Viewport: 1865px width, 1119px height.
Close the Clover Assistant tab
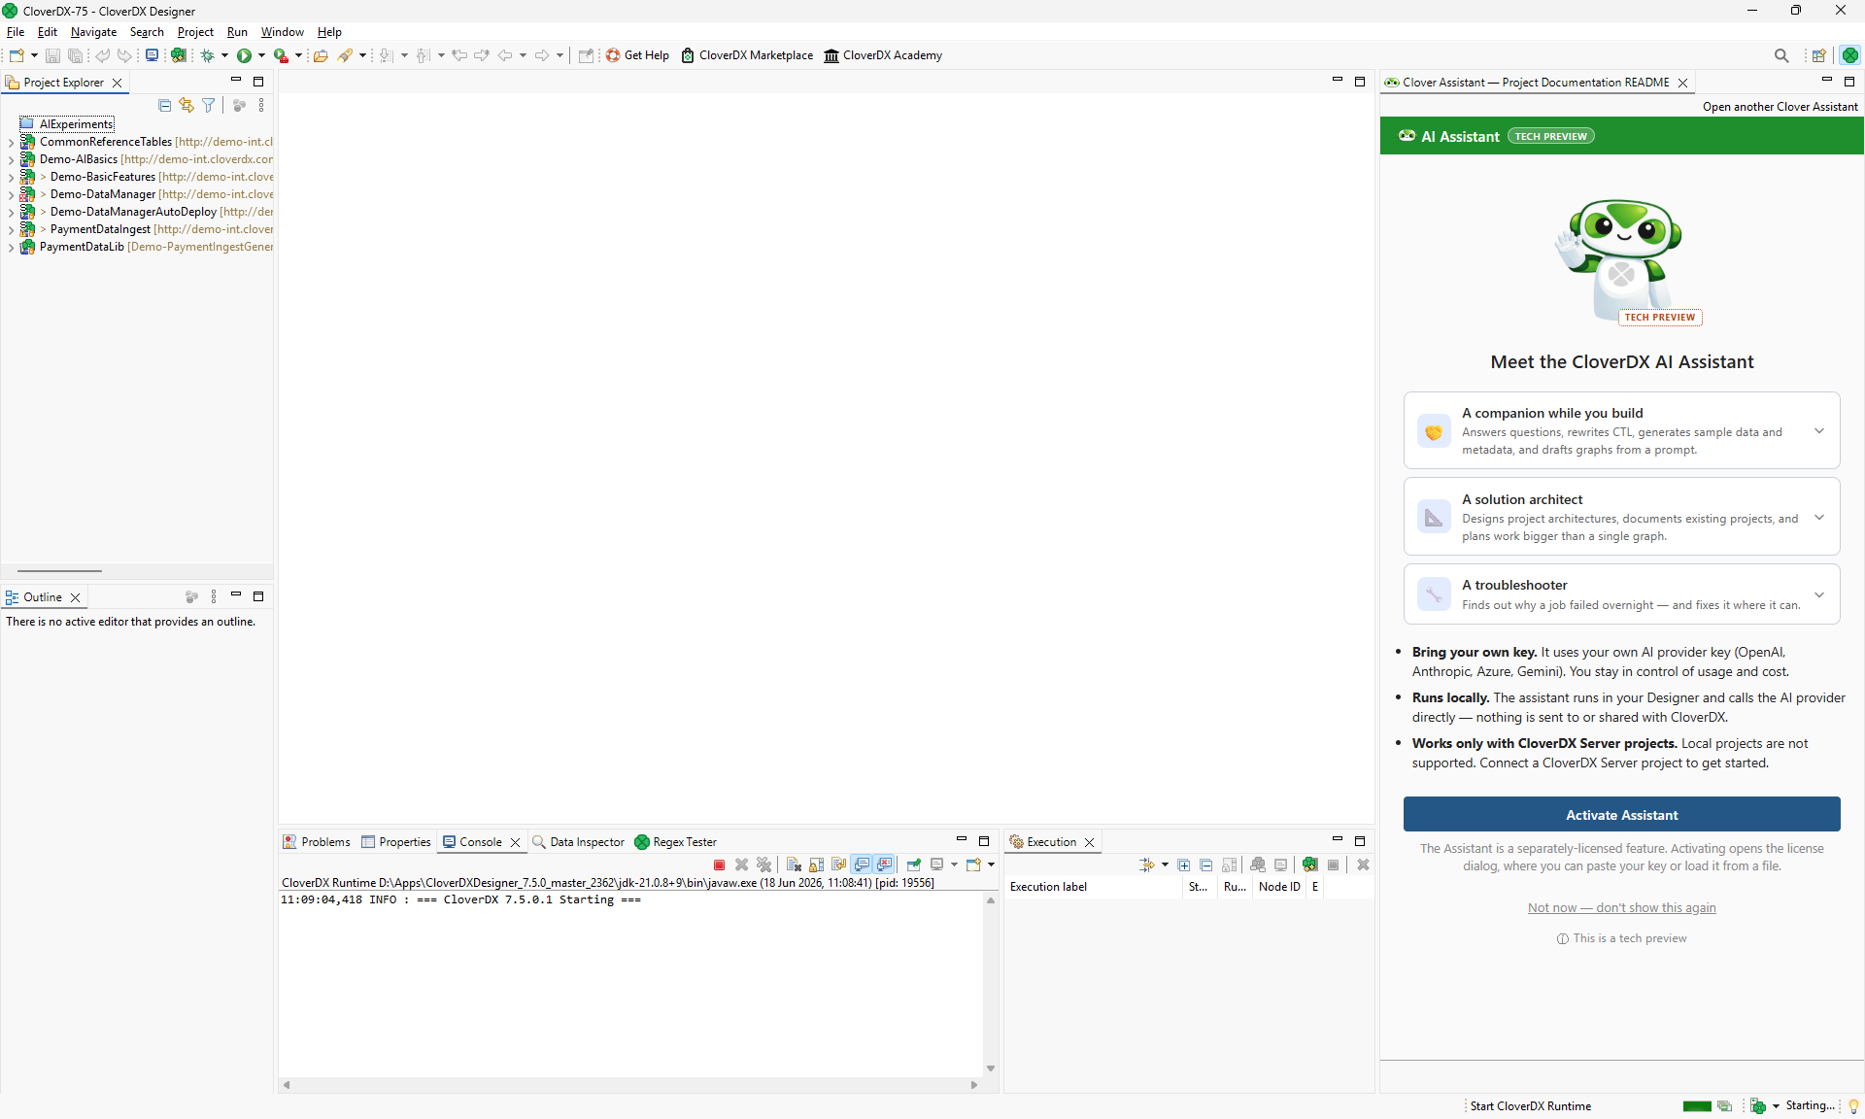[x=1683, y=83]
